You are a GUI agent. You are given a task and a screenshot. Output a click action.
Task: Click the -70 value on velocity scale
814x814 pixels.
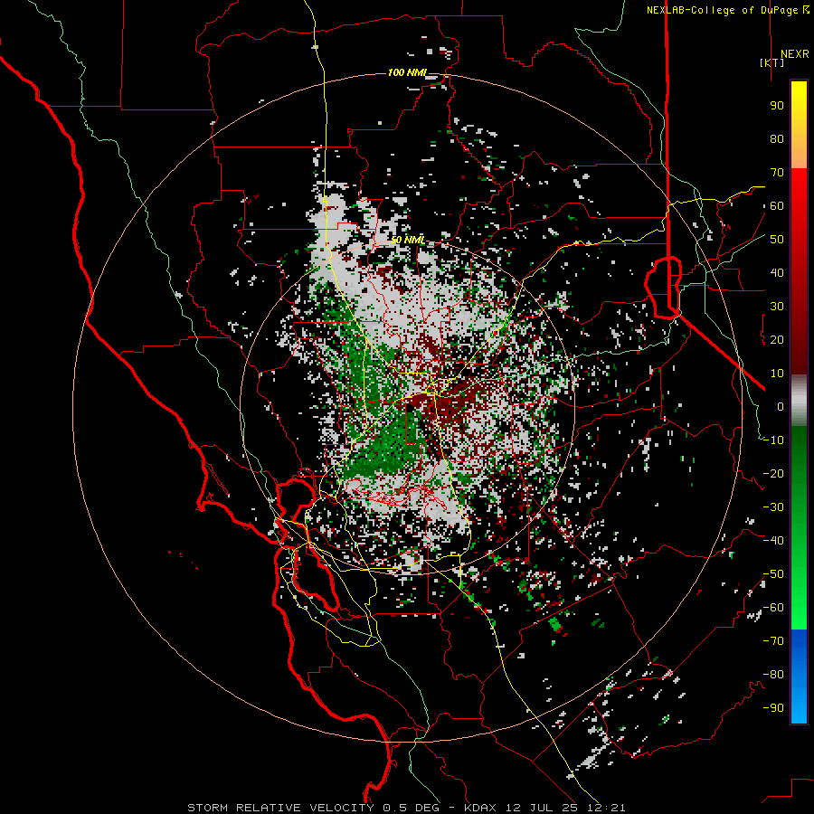coord(773,641)
